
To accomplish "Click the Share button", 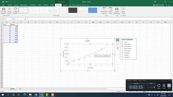I will [168, 5].
